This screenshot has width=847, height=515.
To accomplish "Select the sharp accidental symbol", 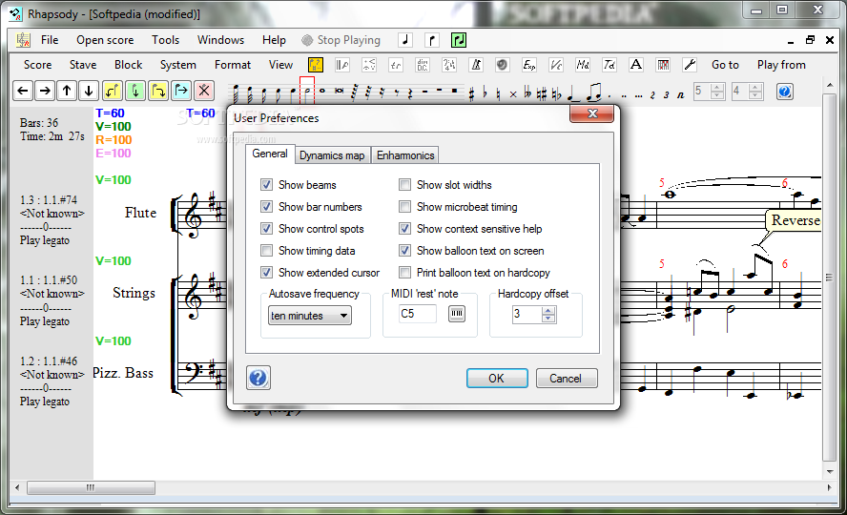I will (471, 93).
